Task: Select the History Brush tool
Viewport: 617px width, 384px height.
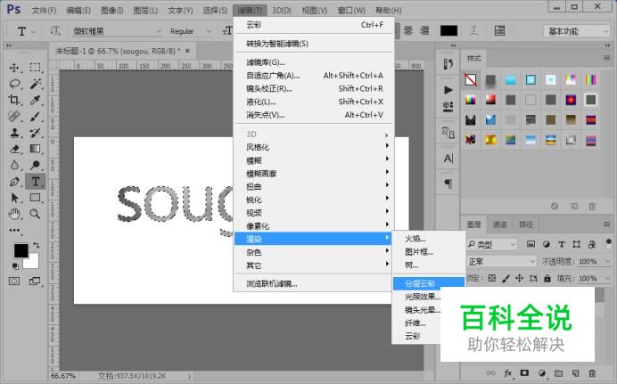Action: coord(36,133)
